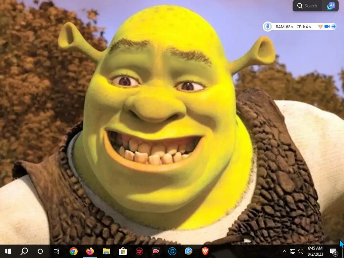Click RAM: 68% usage readout
Viewport: 344px width, 258px height.
coord(284,27)
